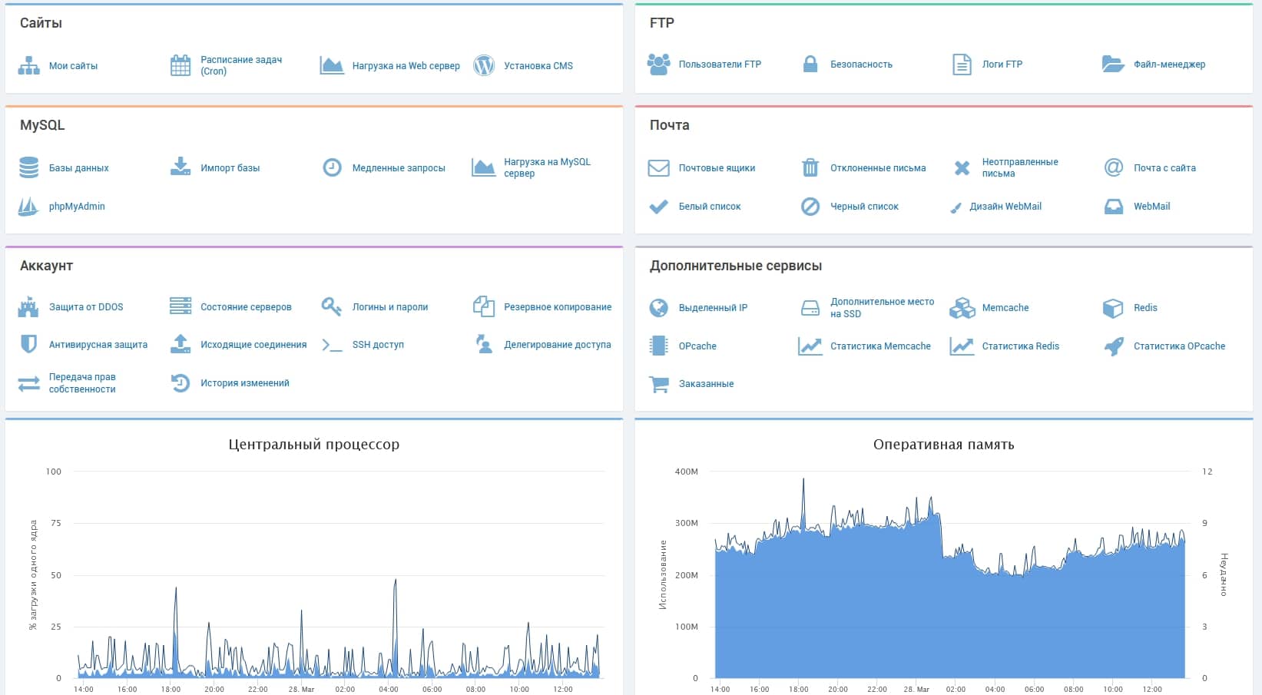1262x695 pixels.
Task: Click the Отклоненные письма trash icon
Action: coord(810,167)
